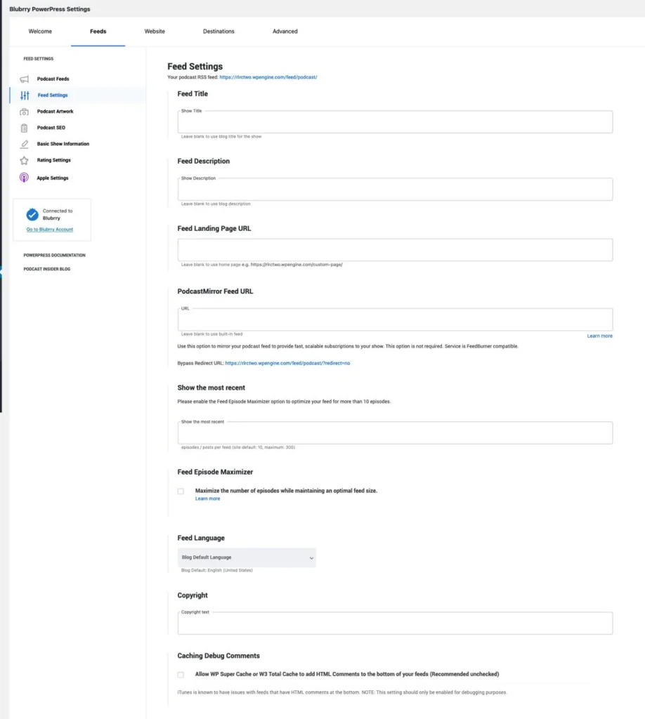The image size is (645, 719).
Task: Open the Website tab
Action: click(155, 31)
